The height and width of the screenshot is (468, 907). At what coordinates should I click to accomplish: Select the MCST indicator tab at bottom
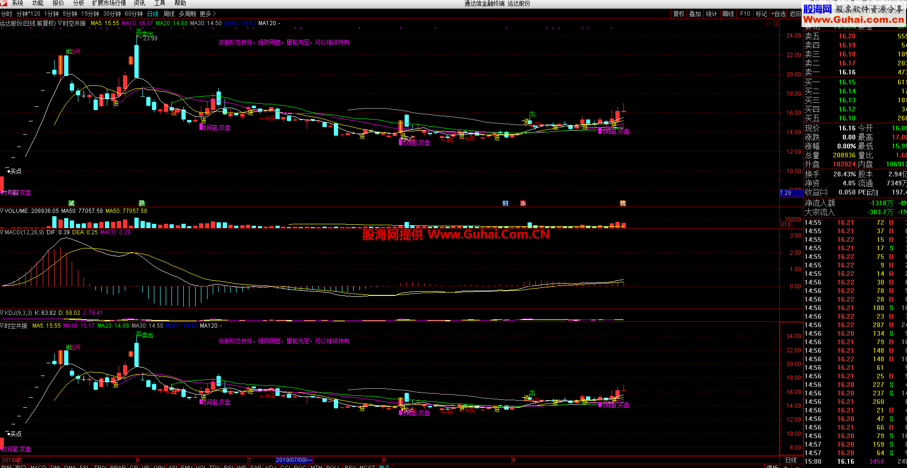367,466
